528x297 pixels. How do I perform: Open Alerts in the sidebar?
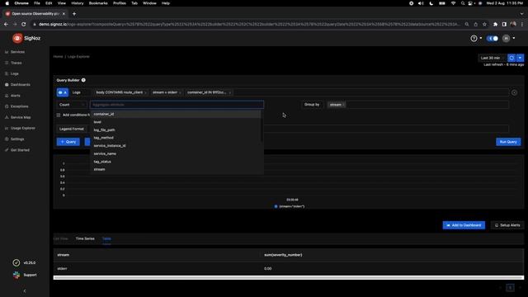[x=16, y=96]
